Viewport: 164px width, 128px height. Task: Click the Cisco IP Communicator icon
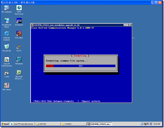[x=7, y=62]
